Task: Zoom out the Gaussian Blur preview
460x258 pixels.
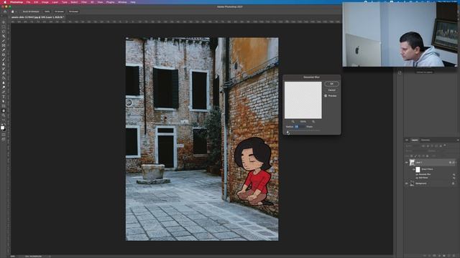Action: click(x=293, y=121)
